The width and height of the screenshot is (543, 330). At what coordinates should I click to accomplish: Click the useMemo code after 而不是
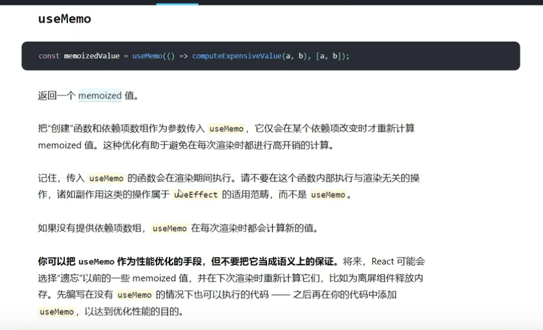coord(328,195)
